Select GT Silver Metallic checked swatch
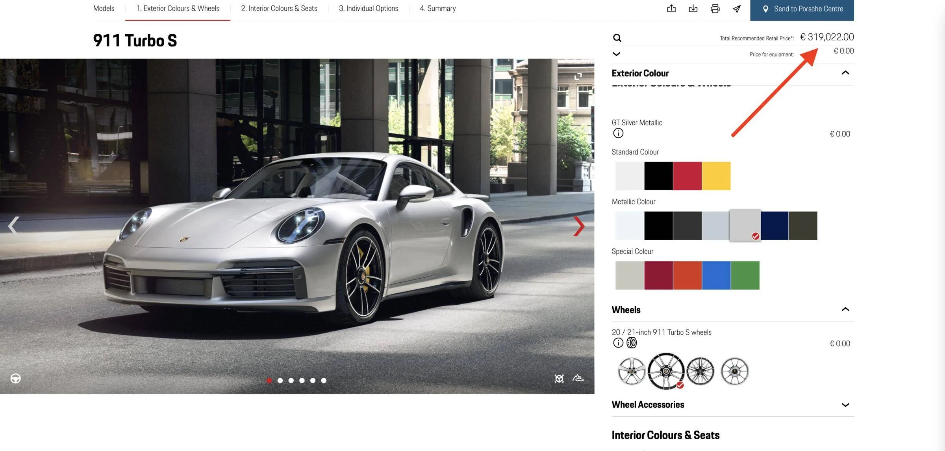 click(745, 225)
